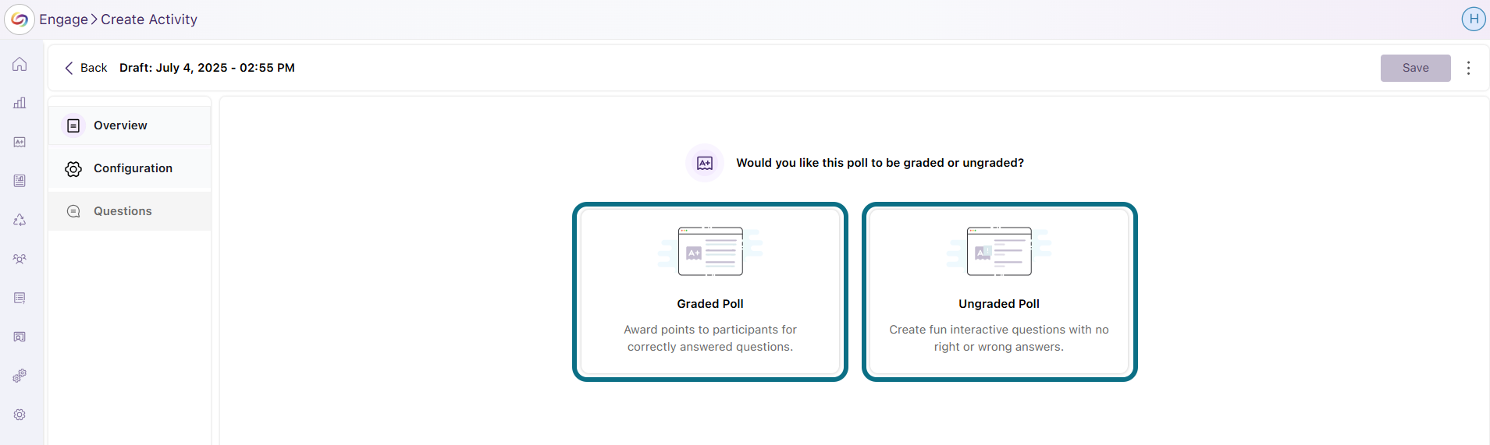Choose the Graded Poll card

(710, 291)
